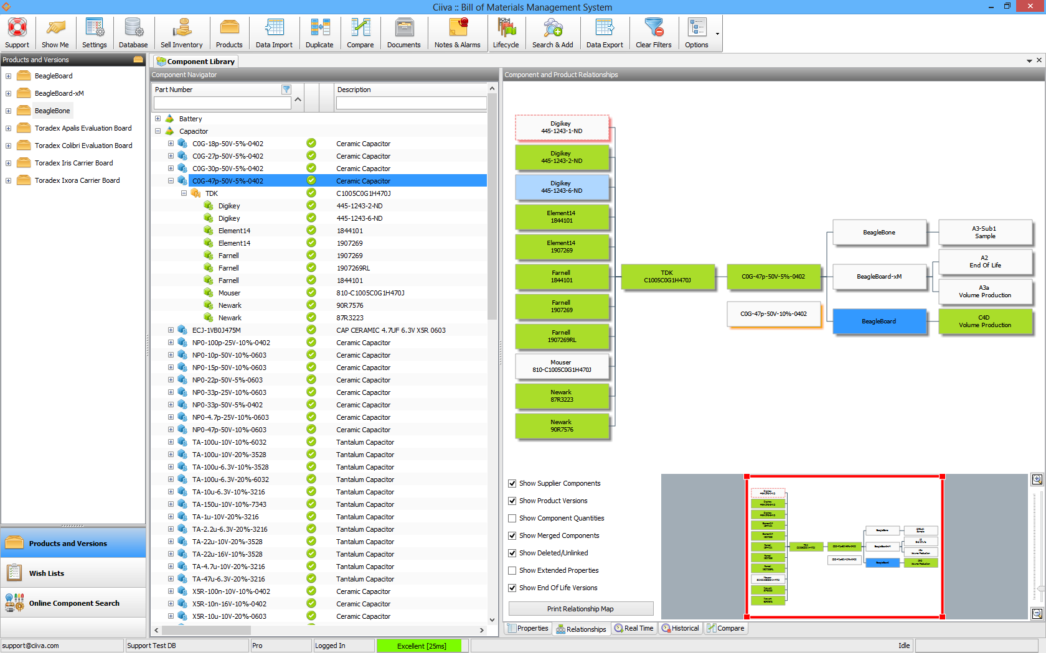Expand the Toradex Iris Carrier Board product
This screenshot has width=1046, height=653.
8,164
